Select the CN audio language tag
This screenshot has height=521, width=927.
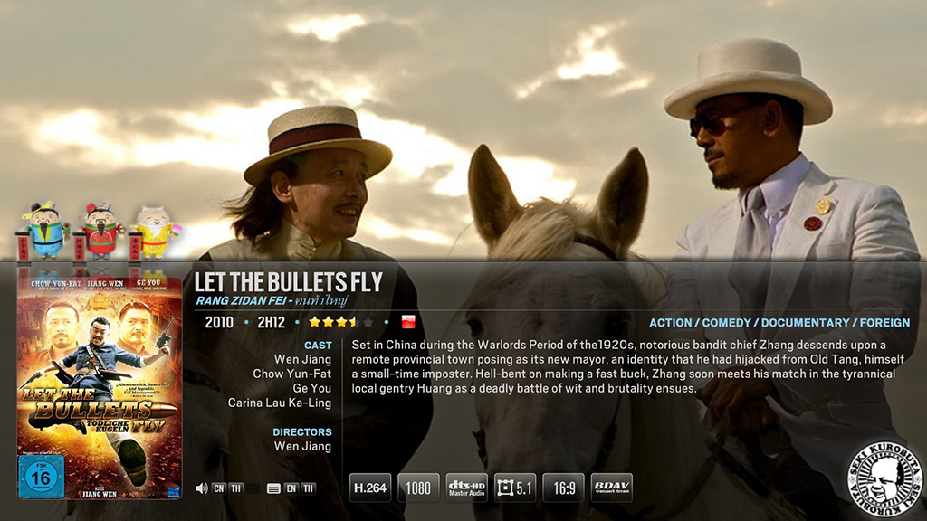click(x=219, y=488)
